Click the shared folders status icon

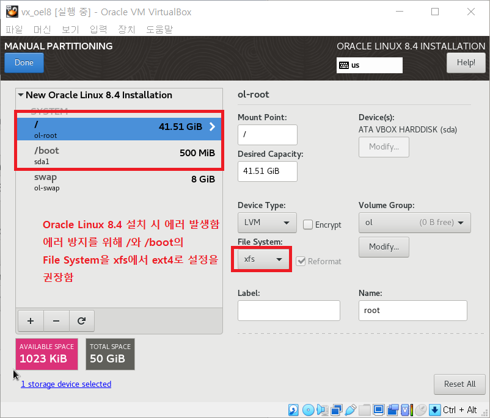pyautogui.click(x=364, y=409)
